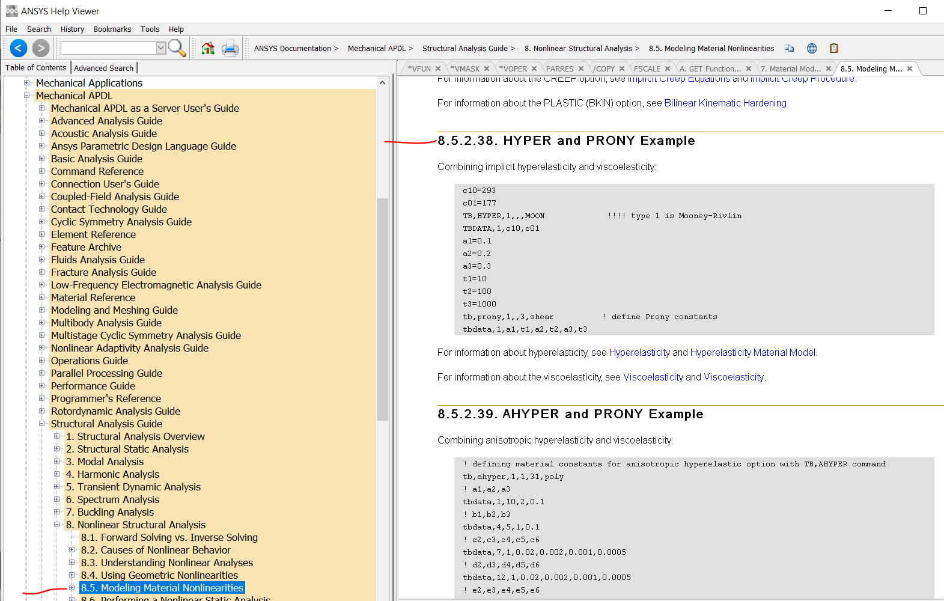
Task: Open the search field dropdown arrow
Action: [x=161, y=48]
